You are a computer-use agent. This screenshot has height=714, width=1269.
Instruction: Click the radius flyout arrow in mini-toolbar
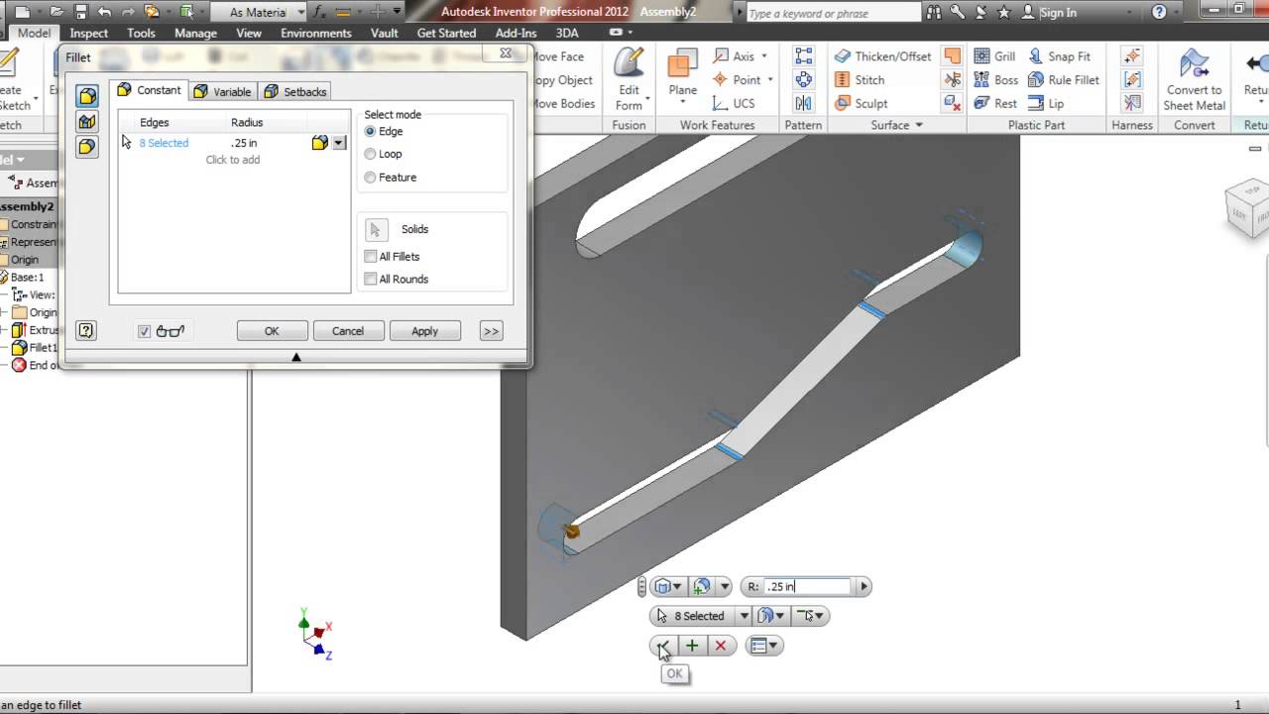click(x=864, y=587)
